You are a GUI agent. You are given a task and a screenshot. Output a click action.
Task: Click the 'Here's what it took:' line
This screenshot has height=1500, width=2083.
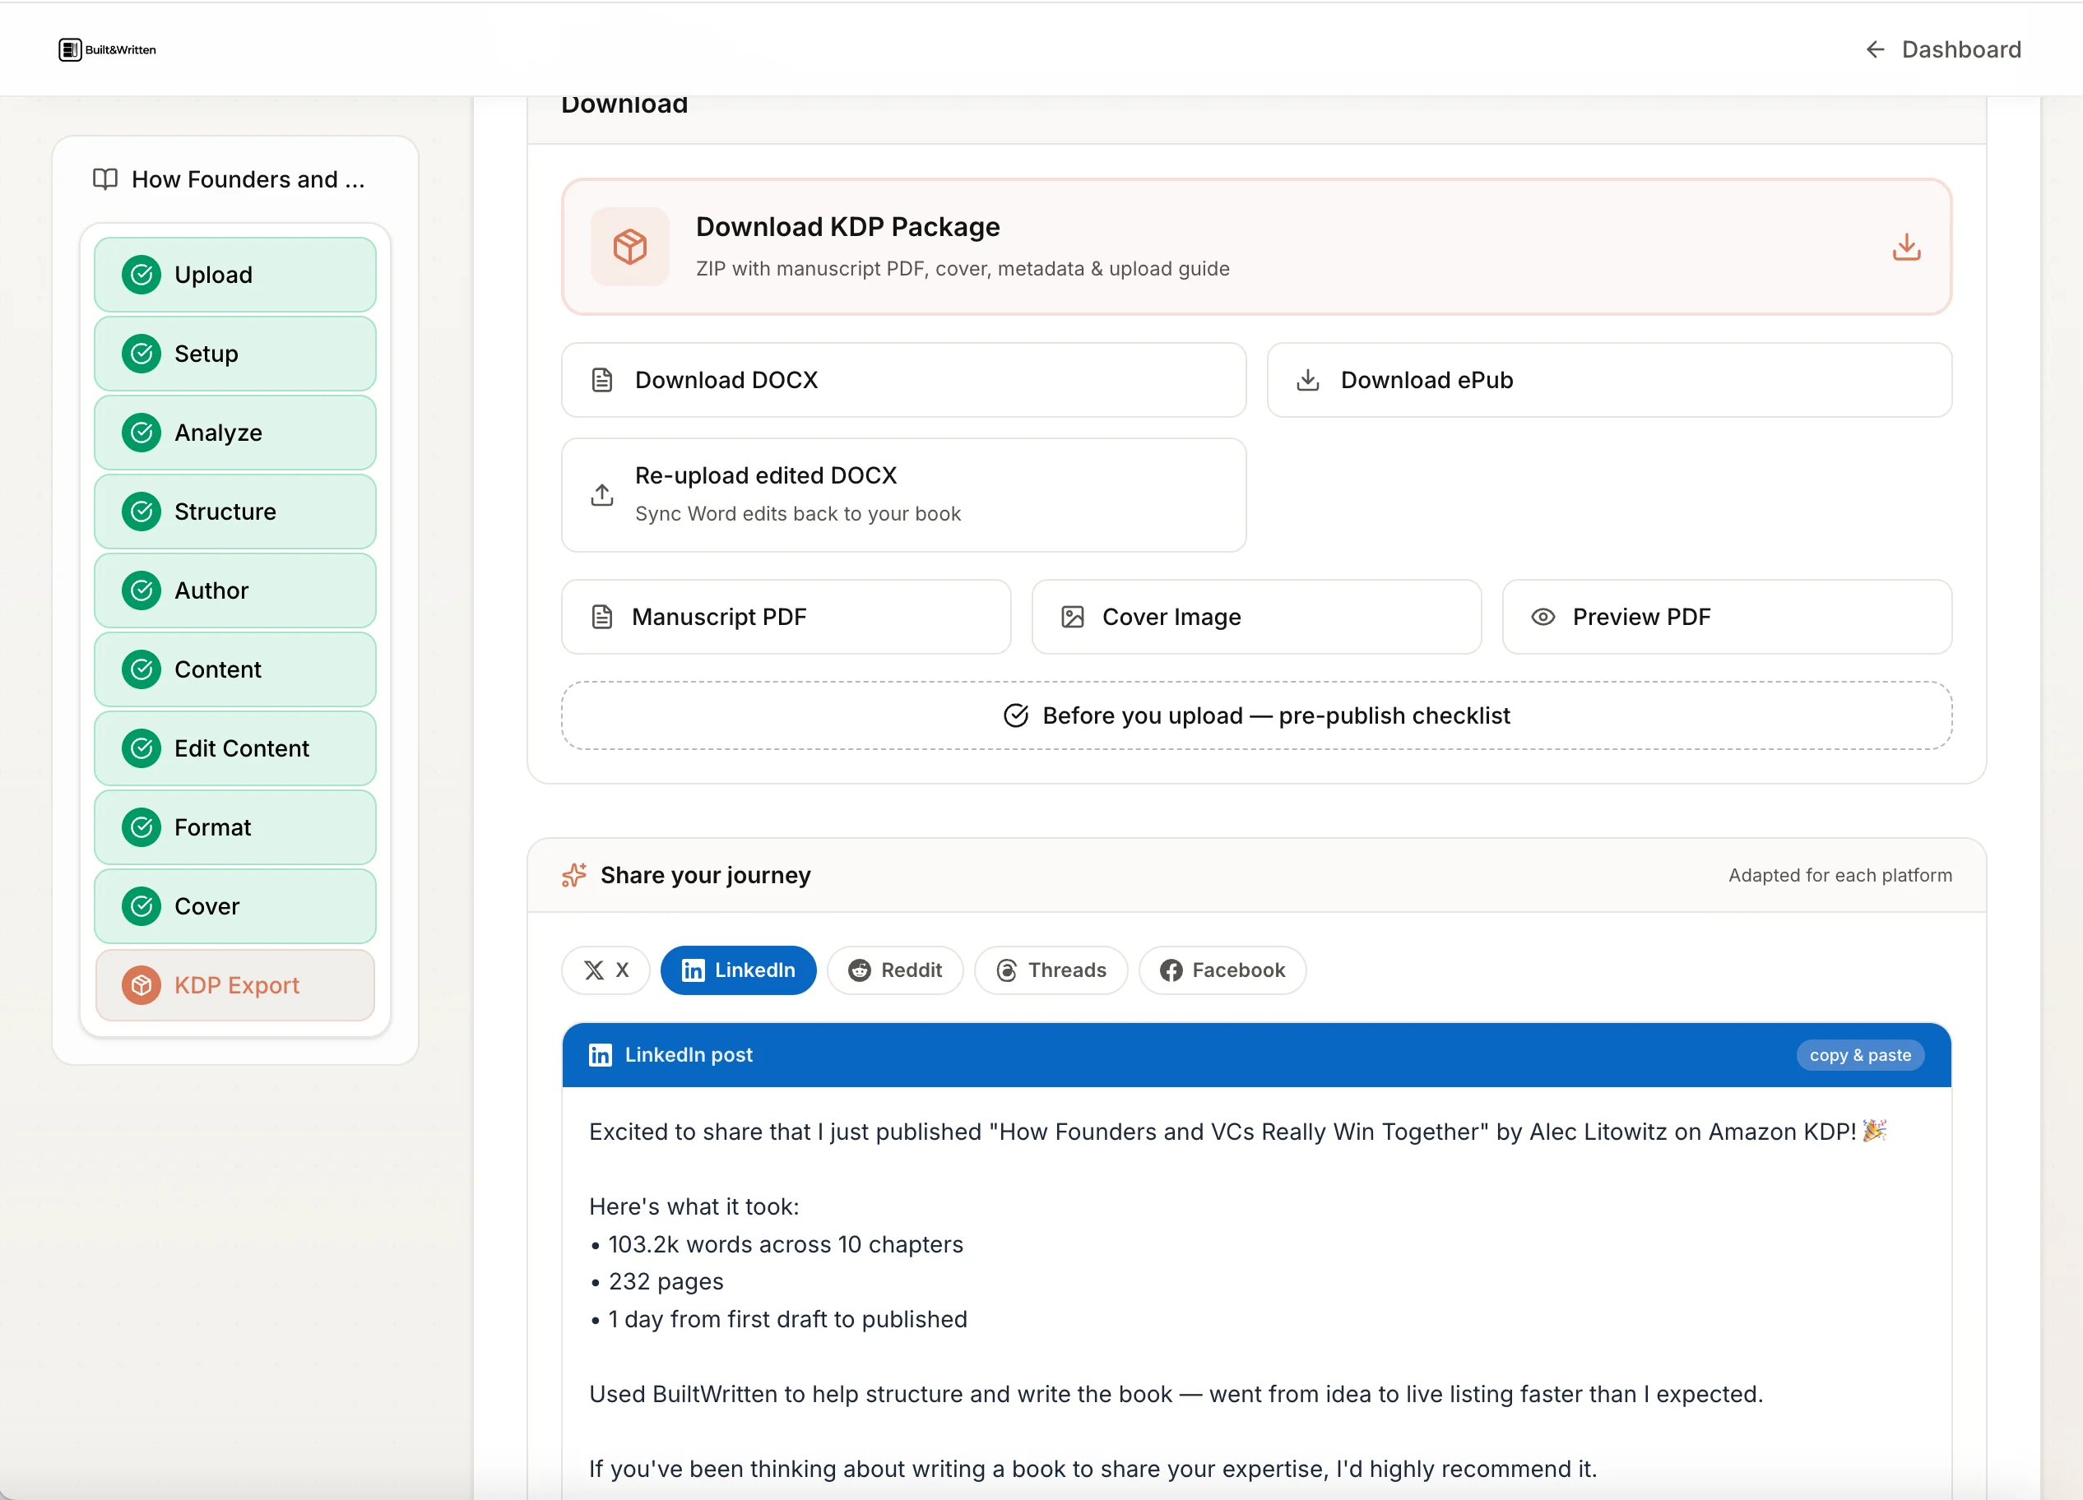tap(694, 1206)
